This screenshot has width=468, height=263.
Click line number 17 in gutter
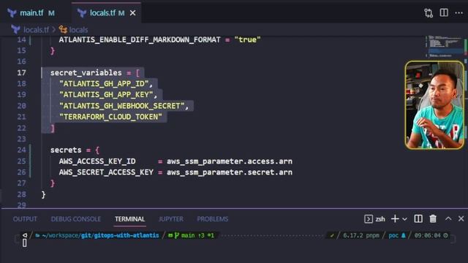pyautogui.click(x=21, y=72)
